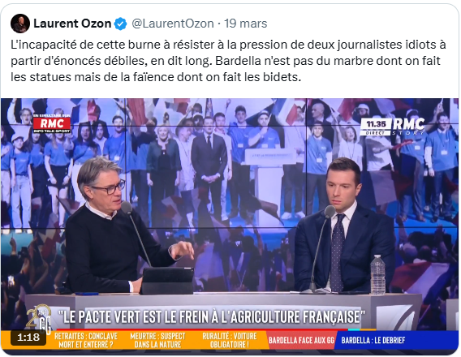The width and height of the screenshot is (461, 357).
Task: Open the @LaurentOzon handle link
Action: [x=173, y=24]
